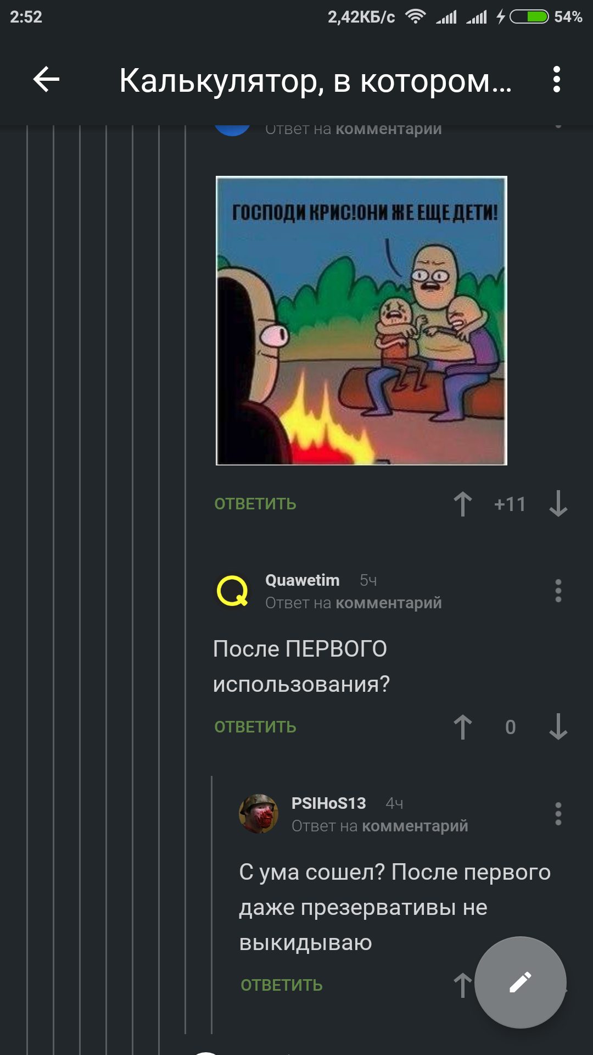View PSIHoS13's avatar picture

click(259, 814)
